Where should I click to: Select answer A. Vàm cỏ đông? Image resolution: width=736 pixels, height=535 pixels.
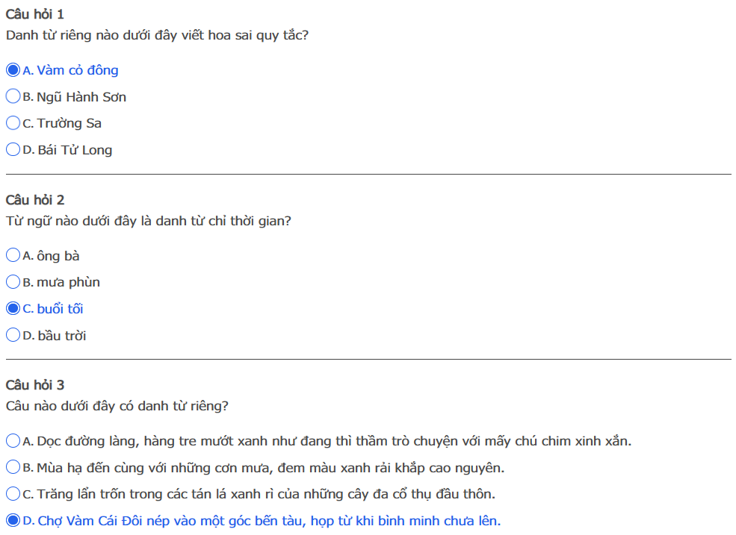13,70
